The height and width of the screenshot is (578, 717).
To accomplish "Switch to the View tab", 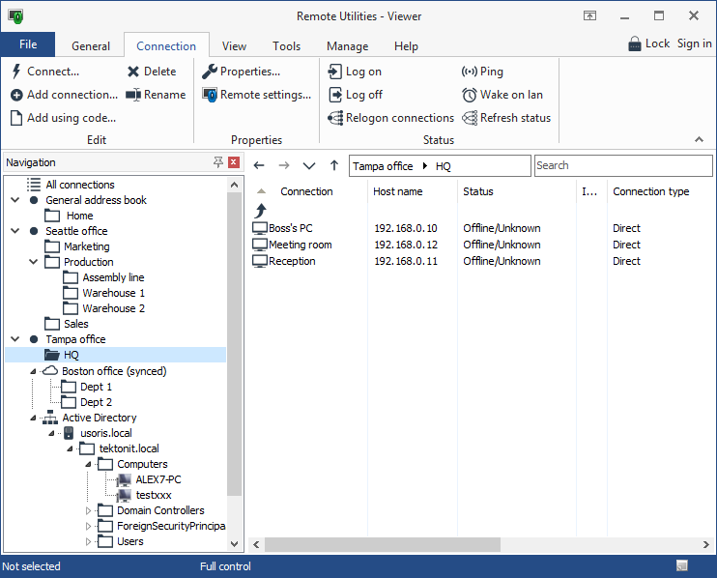I will [x=234, y=46].
